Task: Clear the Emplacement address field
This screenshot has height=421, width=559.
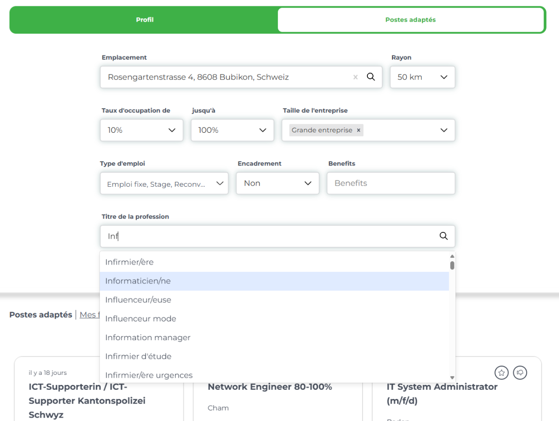Action: coord(355,77)
